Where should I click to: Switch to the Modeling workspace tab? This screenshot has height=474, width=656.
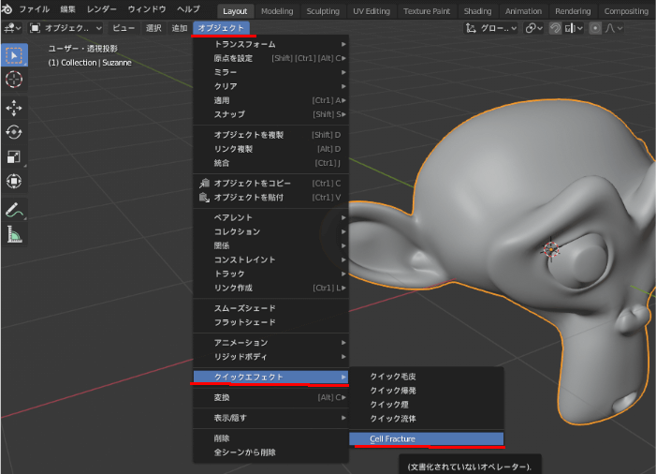pos(277,11)
